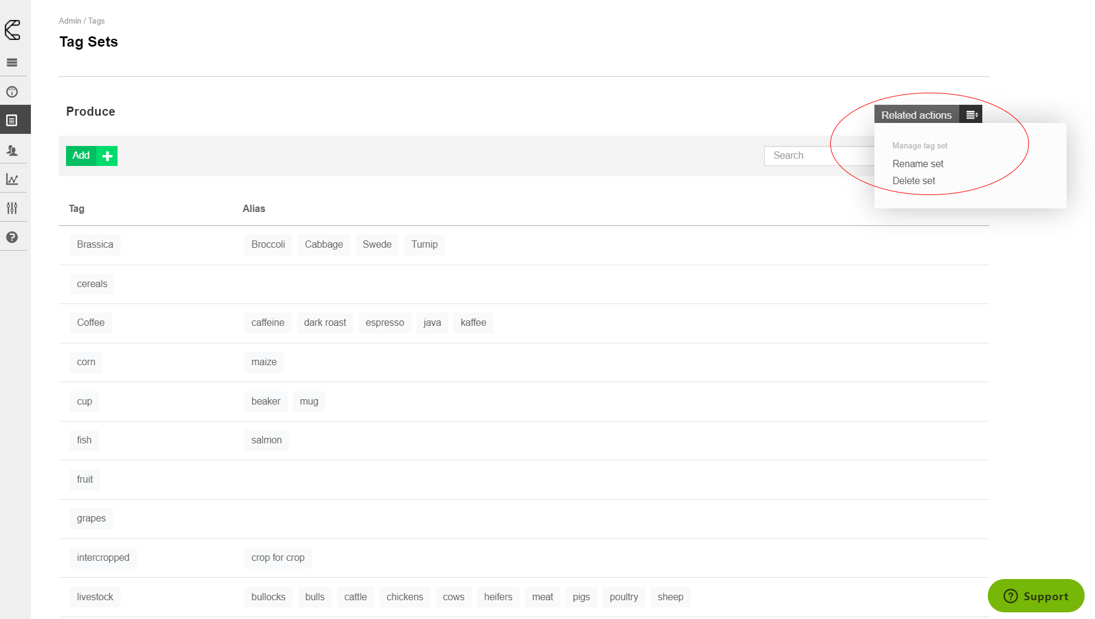
Task: Select the livestock tag
Action: (x=95, y=597)
